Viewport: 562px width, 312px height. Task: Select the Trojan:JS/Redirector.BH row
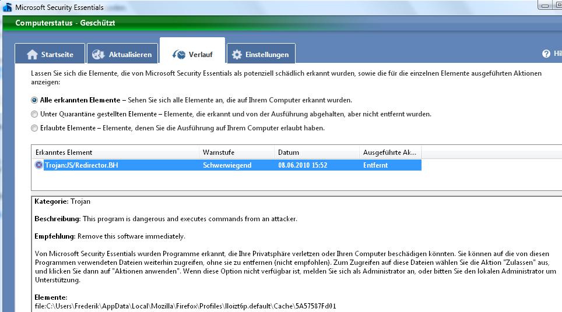click(x=227, y=165)
